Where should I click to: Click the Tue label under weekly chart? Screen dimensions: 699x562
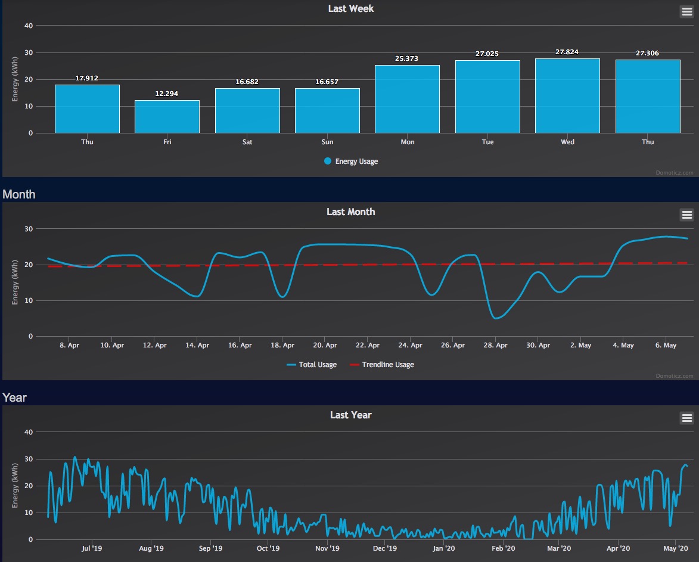tap(487, 142)
